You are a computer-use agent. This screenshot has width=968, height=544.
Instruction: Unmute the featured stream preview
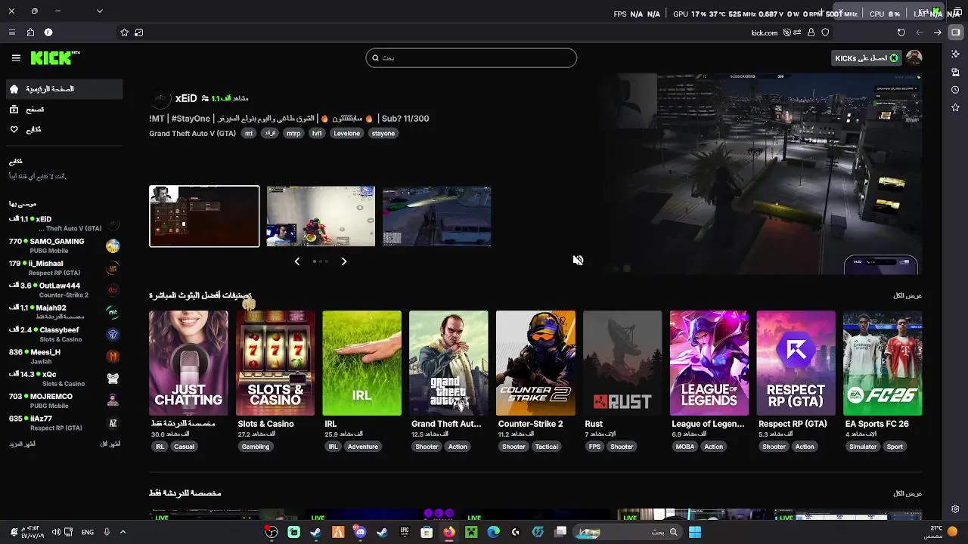(578, 260)
